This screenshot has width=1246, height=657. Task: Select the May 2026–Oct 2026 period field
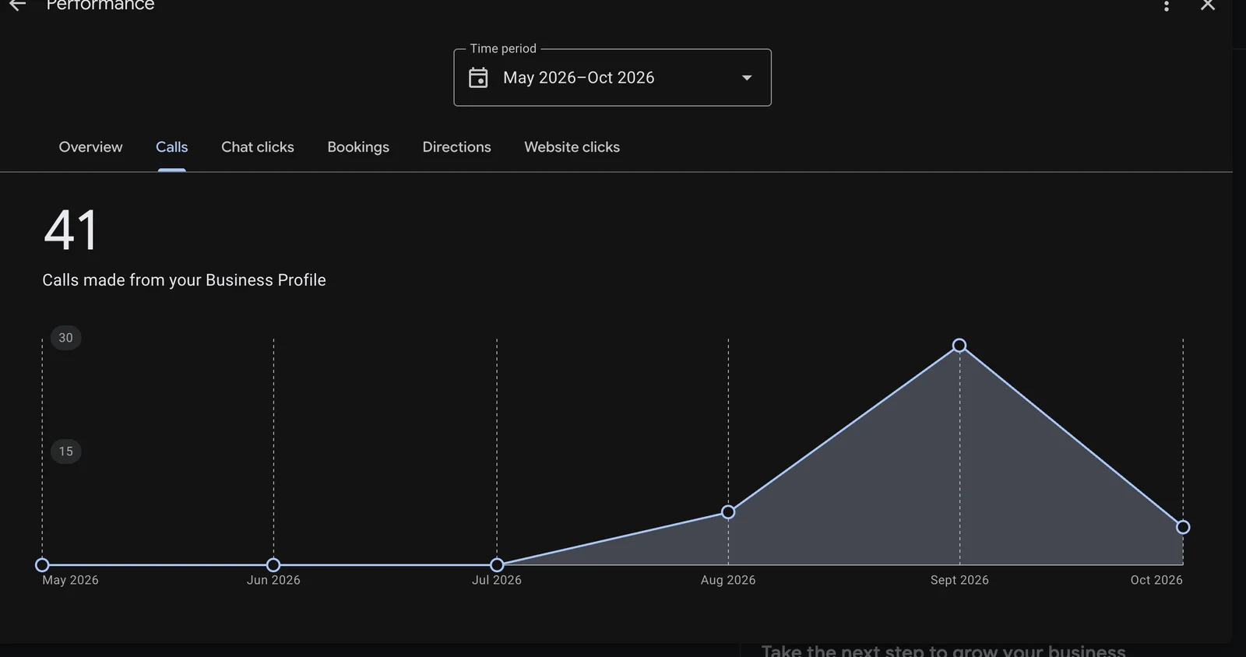click(612, 78)
